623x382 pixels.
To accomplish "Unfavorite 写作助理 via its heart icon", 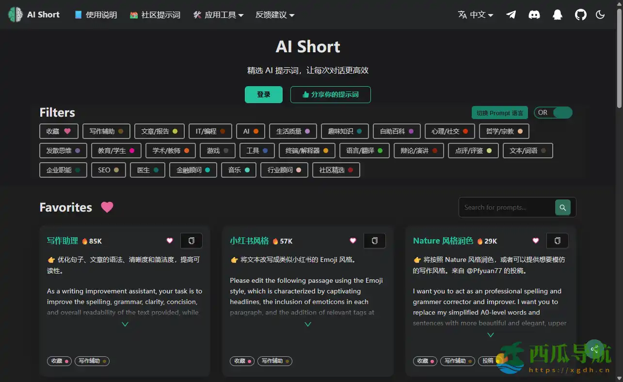I will (170, 241).
